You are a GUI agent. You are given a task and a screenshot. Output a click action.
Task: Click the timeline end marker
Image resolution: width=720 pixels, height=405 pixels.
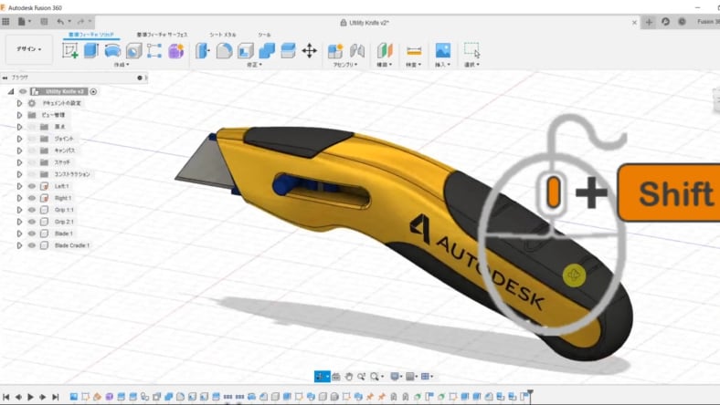point(530,395)
